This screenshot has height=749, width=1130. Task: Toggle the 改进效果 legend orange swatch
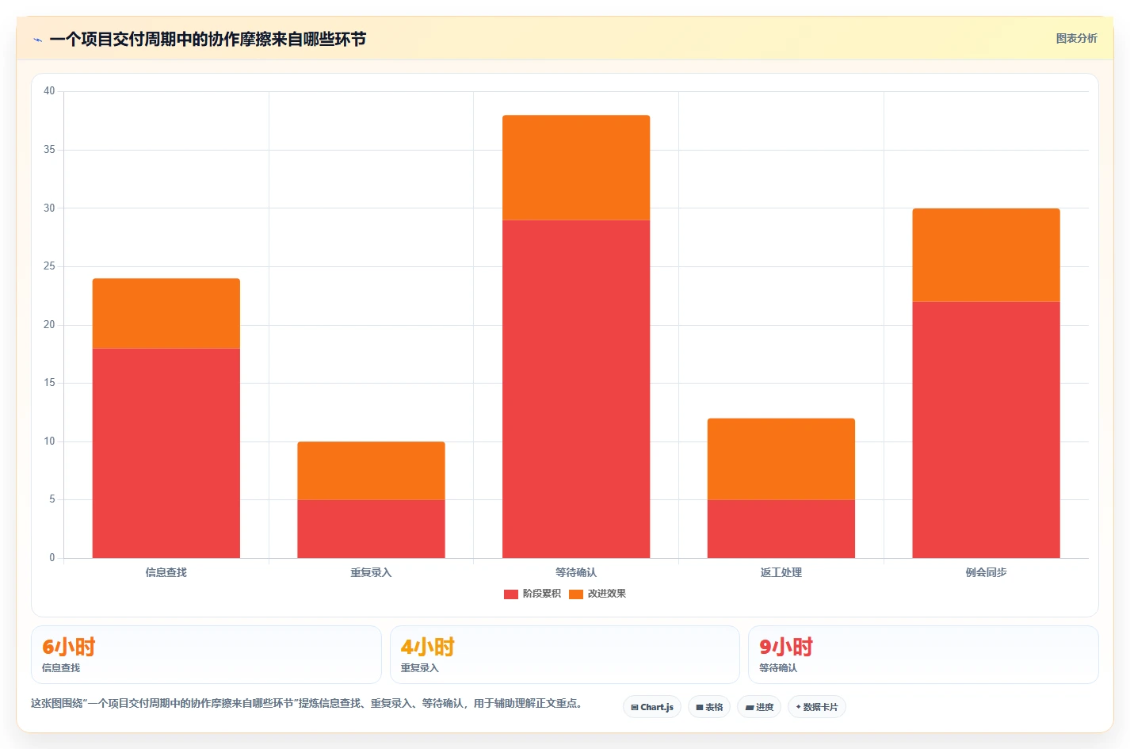576,594
